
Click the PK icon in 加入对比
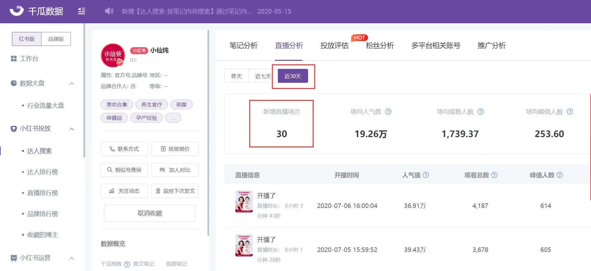[162, 170]
